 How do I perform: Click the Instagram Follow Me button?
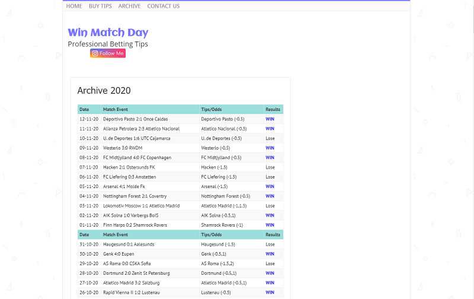click(108, 53)
